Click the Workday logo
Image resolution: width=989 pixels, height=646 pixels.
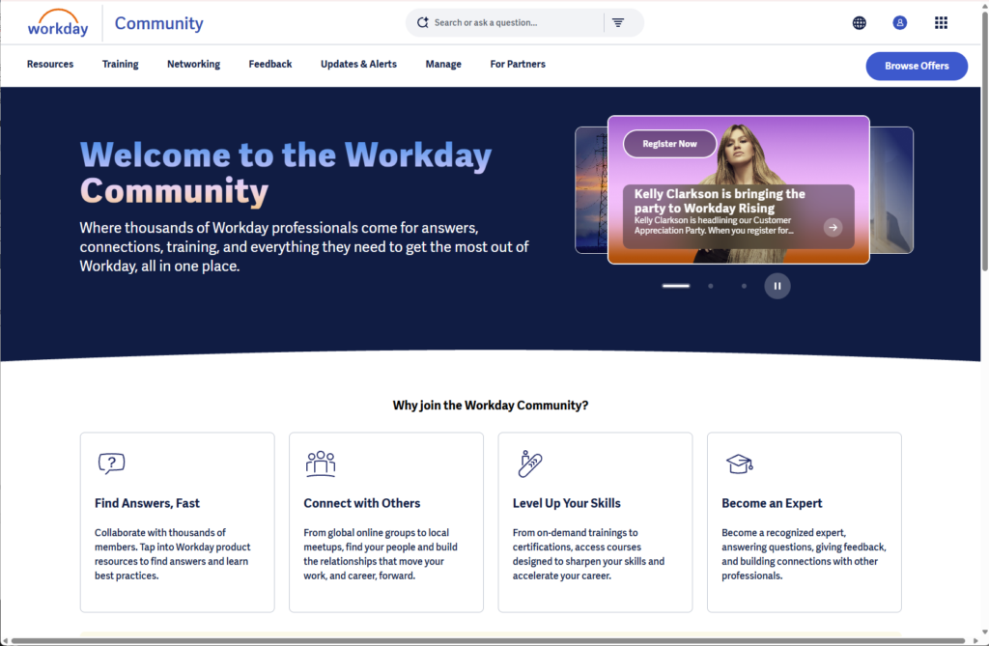(x=57, y=23)
